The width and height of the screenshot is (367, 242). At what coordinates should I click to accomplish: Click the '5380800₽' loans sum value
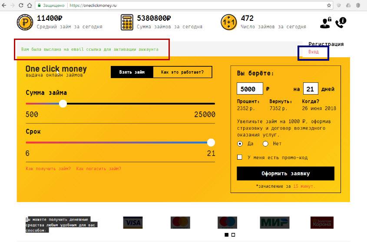pyautogui.click(x=154, y=18)
